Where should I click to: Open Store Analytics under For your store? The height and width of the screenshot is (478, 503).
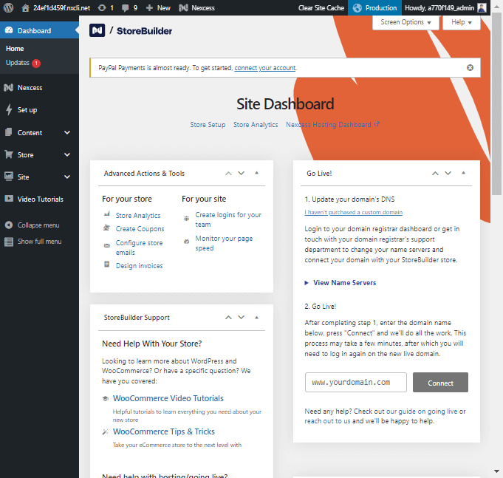[138, 215]
